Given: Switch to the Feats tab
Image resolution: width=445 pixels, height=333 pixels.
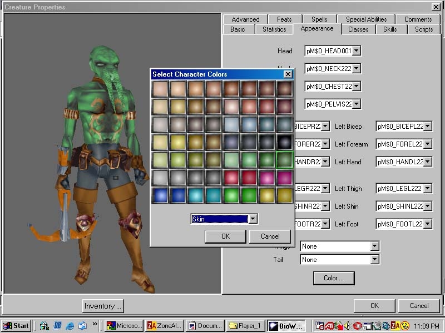Looking at the screenshot, I should [284, 19].
